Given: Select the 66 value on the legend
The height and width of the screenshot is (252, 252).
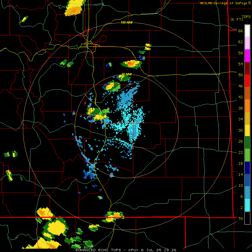Looking at the screenshot, I should [x=241, y=31].
